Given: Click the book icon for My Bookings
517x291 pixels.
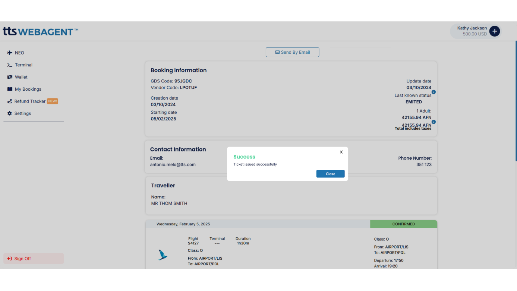Looking at the screenshot, I should click(x=10, y=89).
